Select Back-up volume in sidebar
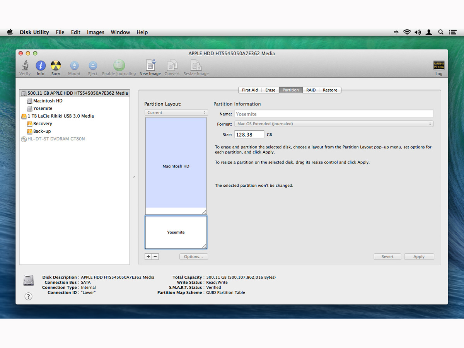Viewport: 464px width, 348px height. [x=74, y=131]
